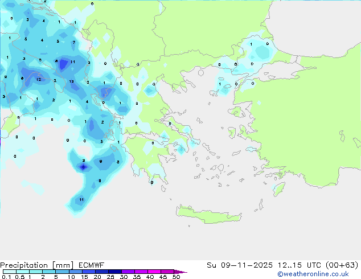
Task: Pick the 10–15 mm legend color swatch
Action: (x=75, y=272)
